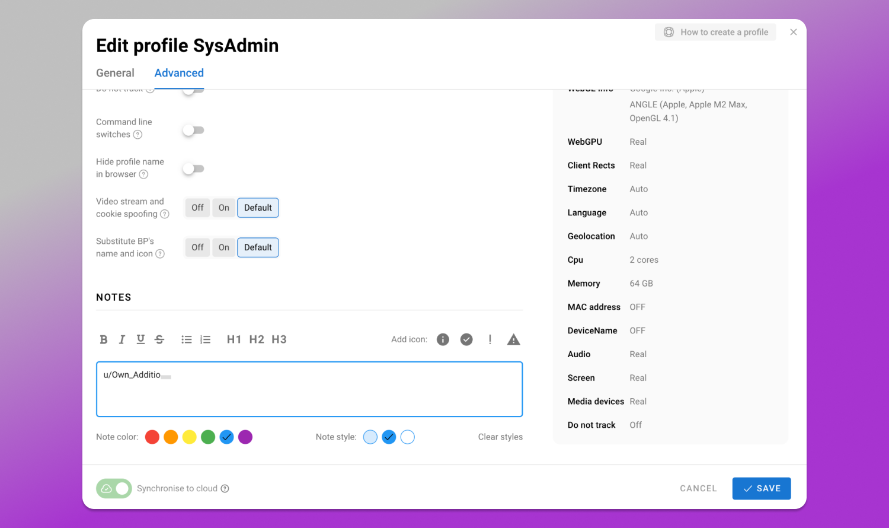Add the info circle icon to note

point(443,339)
